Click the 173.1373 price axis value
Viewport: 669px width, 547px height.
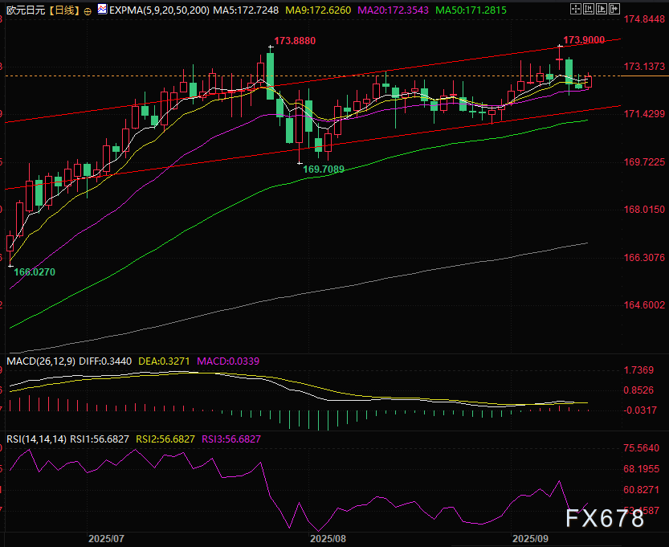click(x=644, y=66)
